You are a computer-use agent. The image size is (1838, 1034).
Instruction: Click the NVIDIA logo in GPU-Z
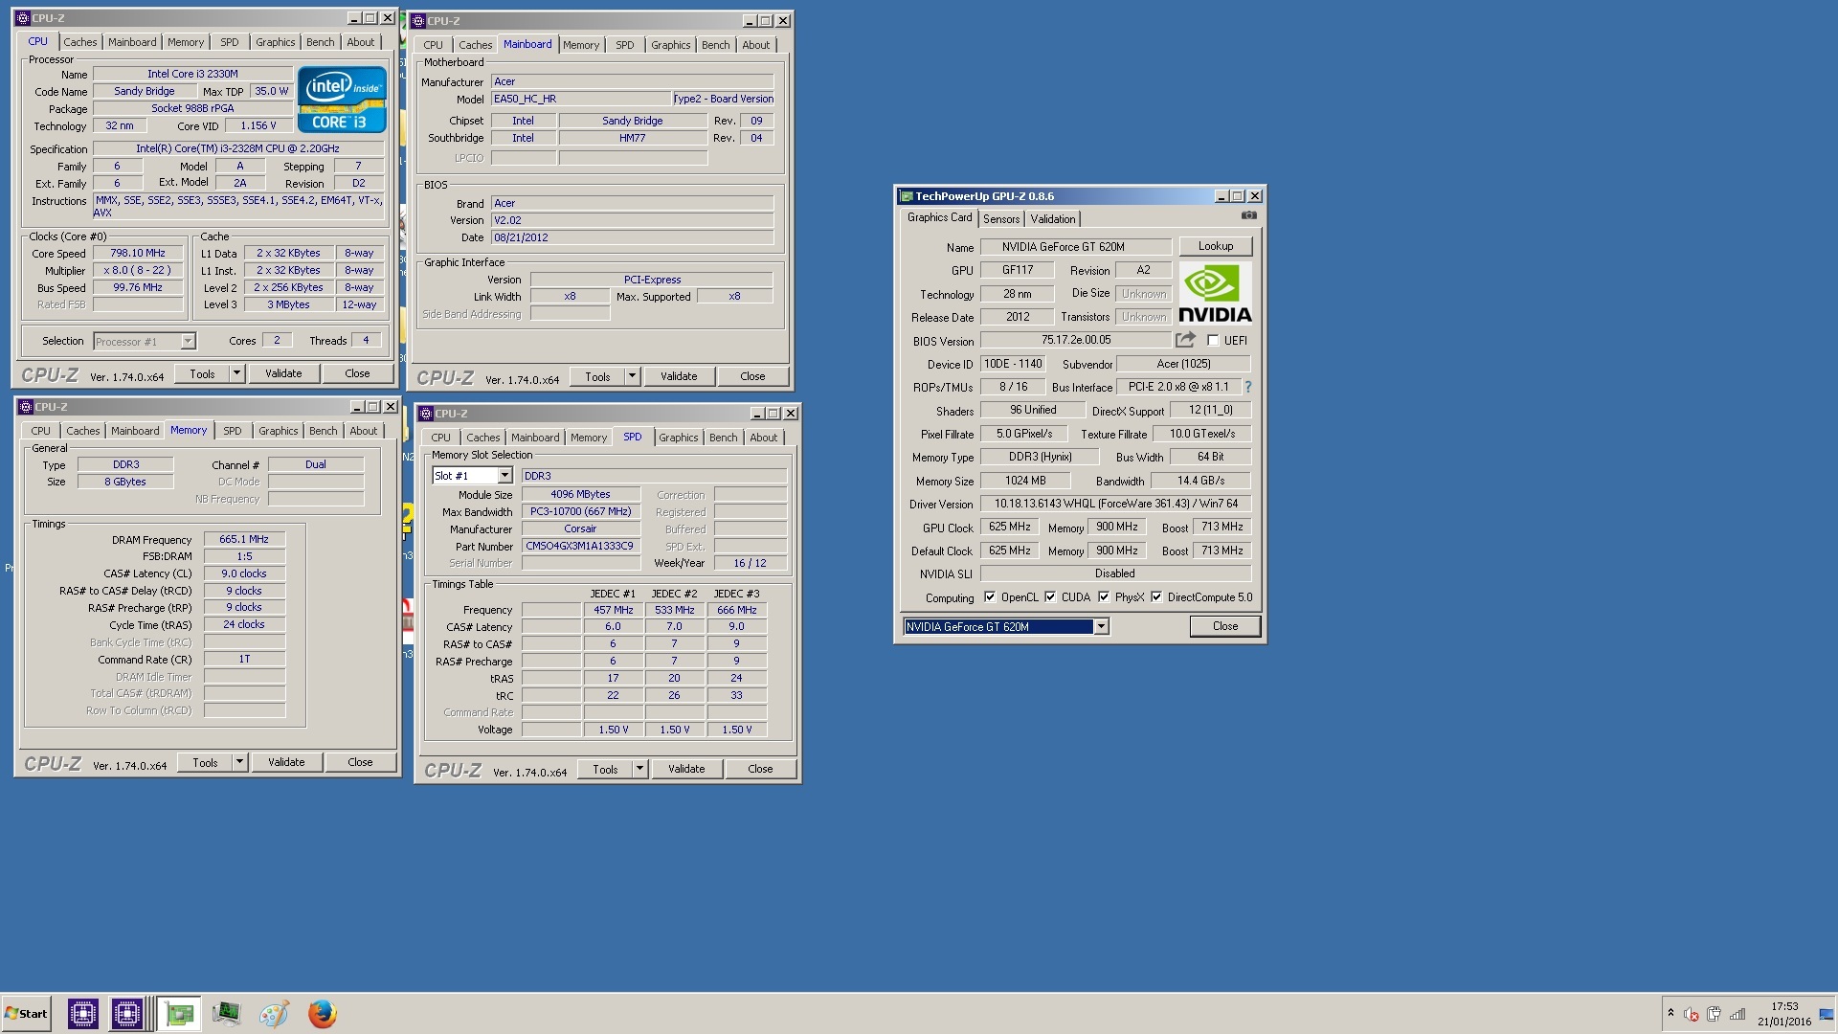[x=1215, y=293]
